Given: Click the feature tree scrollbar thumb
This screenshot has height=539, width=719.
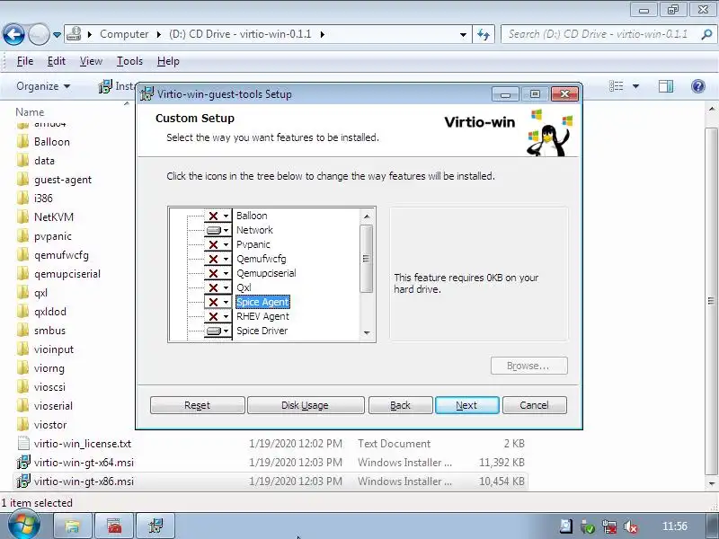Looking at the screenshot, I should 367,259.
